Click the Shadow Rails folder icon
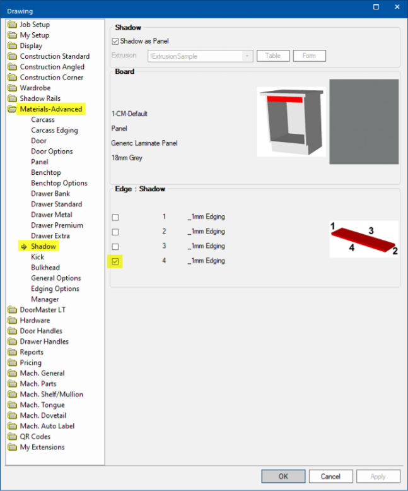The width and height of the screenshot is (408, 491). [x=12, y=98]
